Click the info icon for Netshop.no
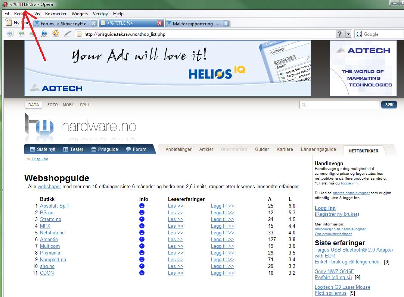404x297 pixels. click(x=142, y=233)
